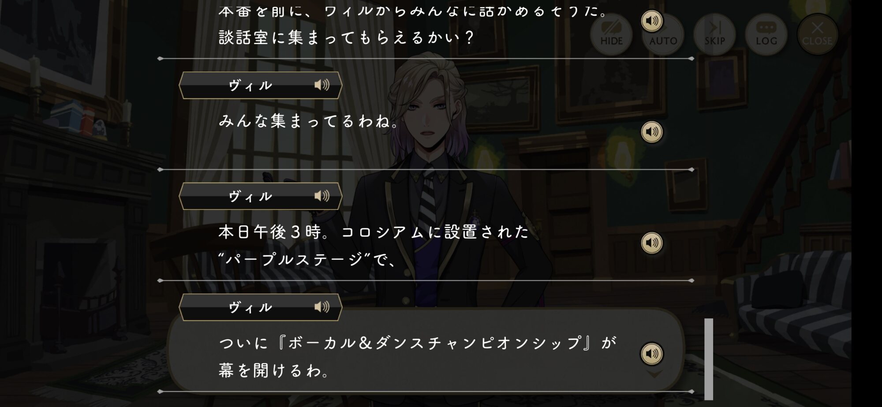Play voice for ボーカル&ダンスチャンピオンシップ line
882x407 pixels.
[652, 354]
